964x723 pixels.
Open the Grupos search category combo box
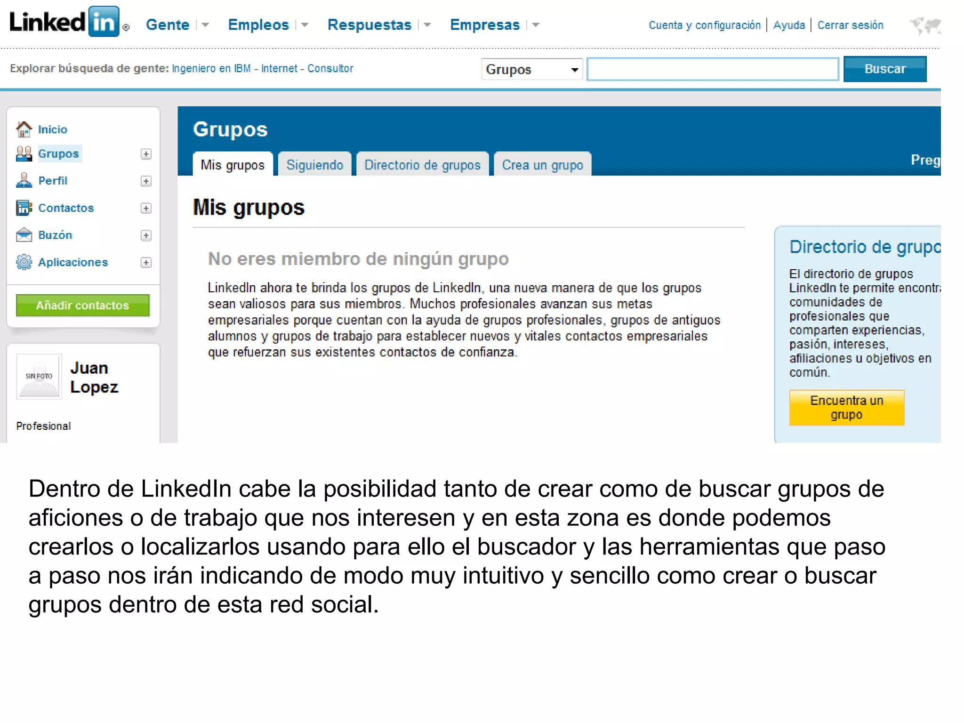(x=532, y=69)
